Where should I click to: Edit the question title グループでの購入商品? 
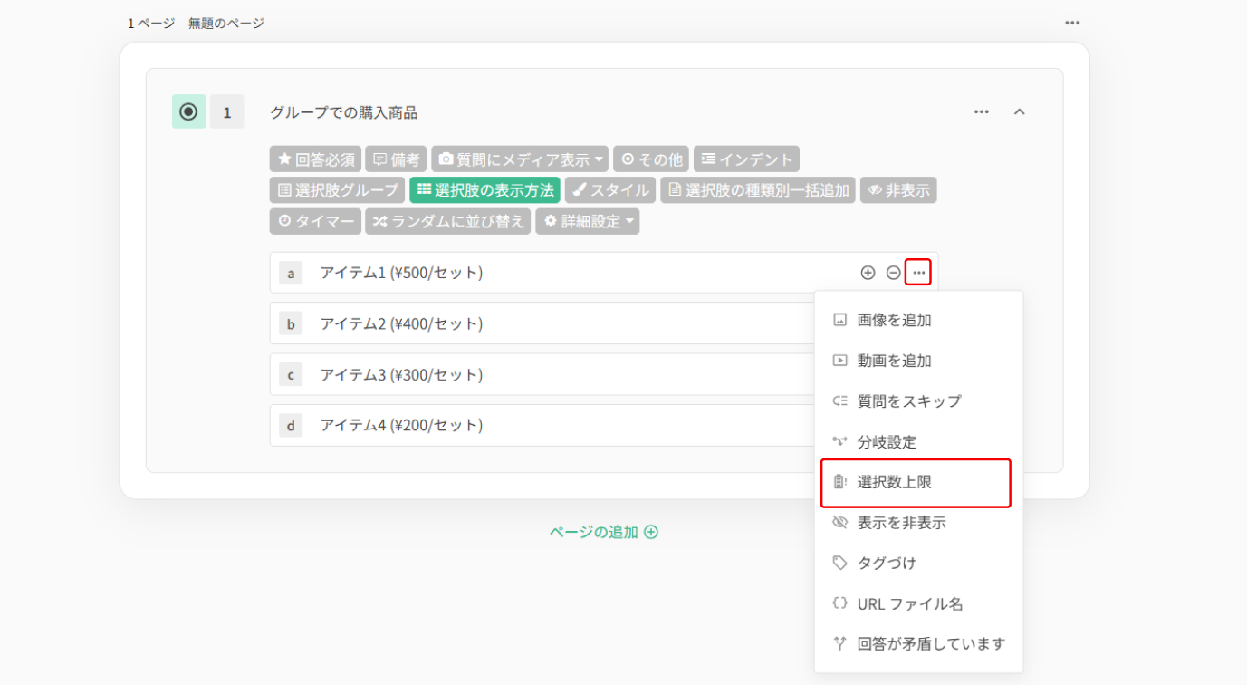point(344,112)
